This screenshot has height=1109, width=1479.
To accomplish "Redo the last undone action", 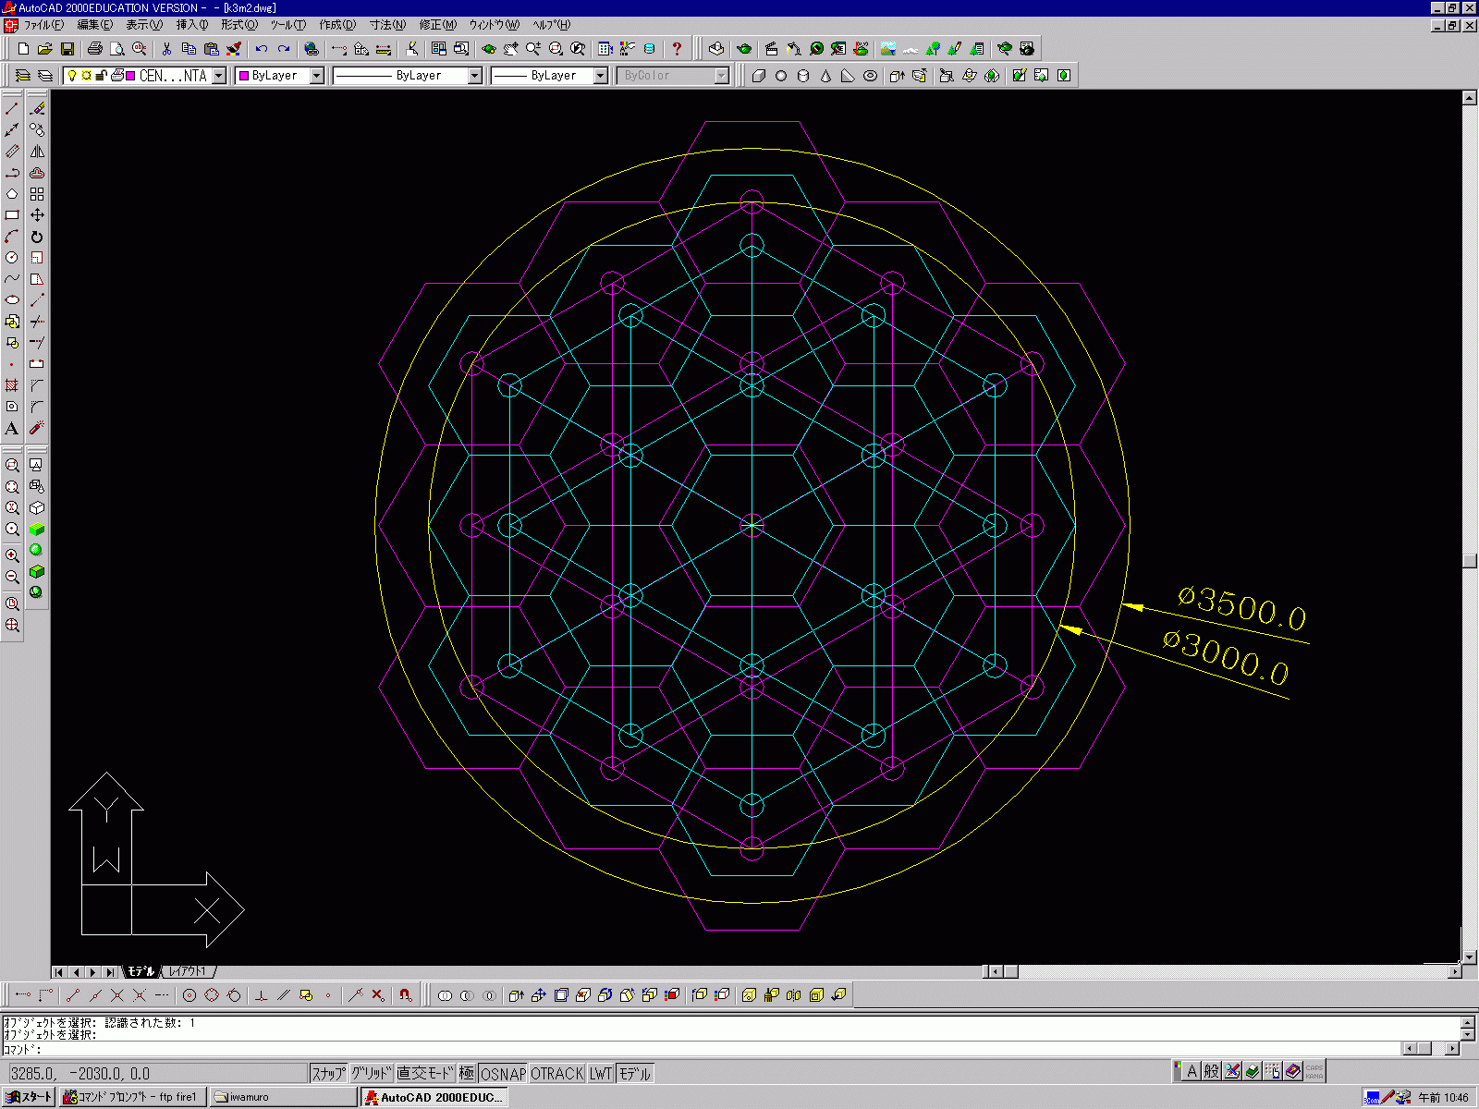I will point(284,49).
